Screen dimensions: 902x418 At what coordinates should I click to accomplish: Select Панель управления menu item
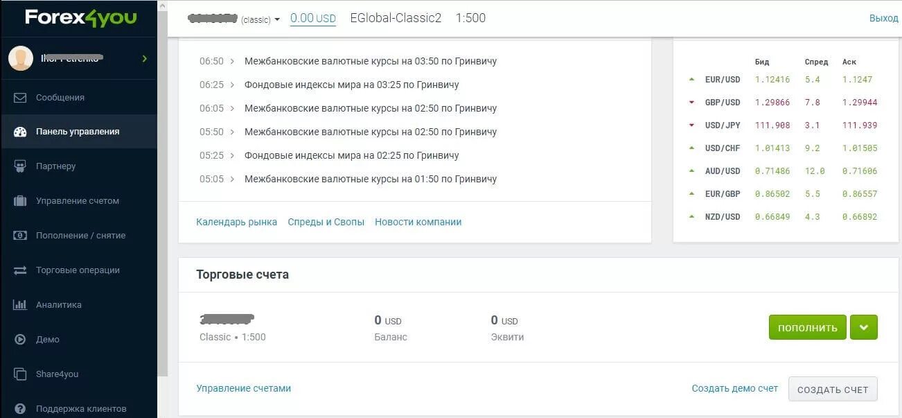(78, 132)
